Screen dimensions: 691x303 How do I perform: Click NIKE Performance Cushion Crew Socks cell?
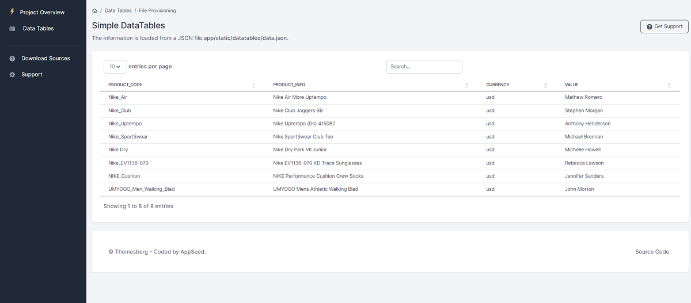click(318, 176)
